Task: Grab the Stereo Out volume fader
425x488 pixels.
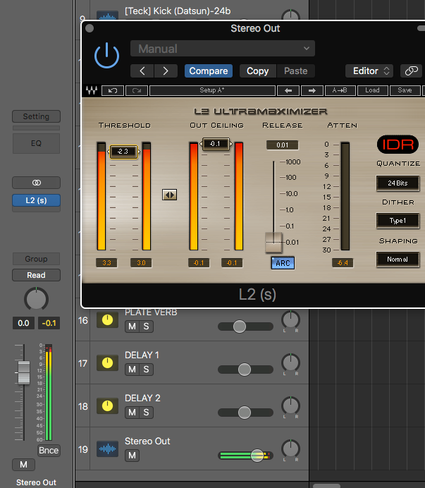Action: 24,372
